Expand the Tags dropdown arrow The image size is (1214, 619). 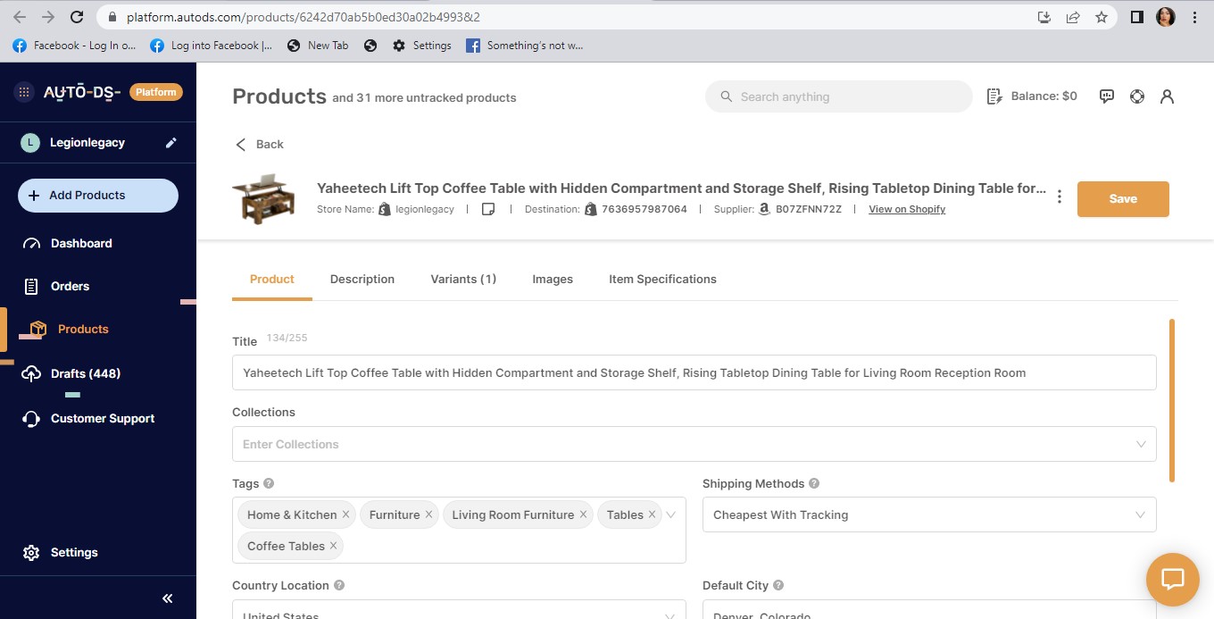tap(671, 514)
